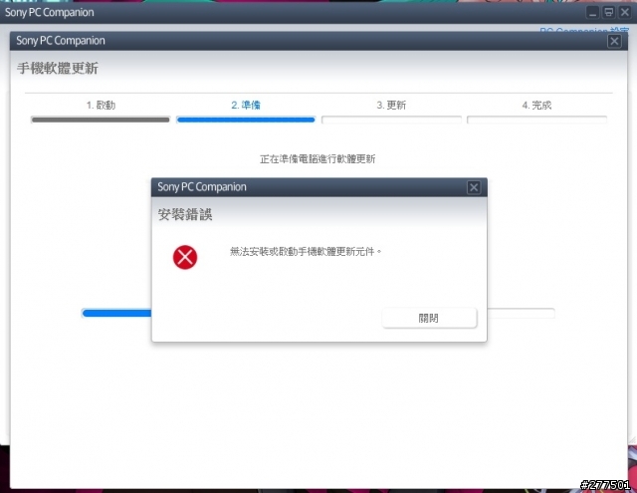Restore the main Sony PC Companion window

pyautogui.click(x=608, y=12)
